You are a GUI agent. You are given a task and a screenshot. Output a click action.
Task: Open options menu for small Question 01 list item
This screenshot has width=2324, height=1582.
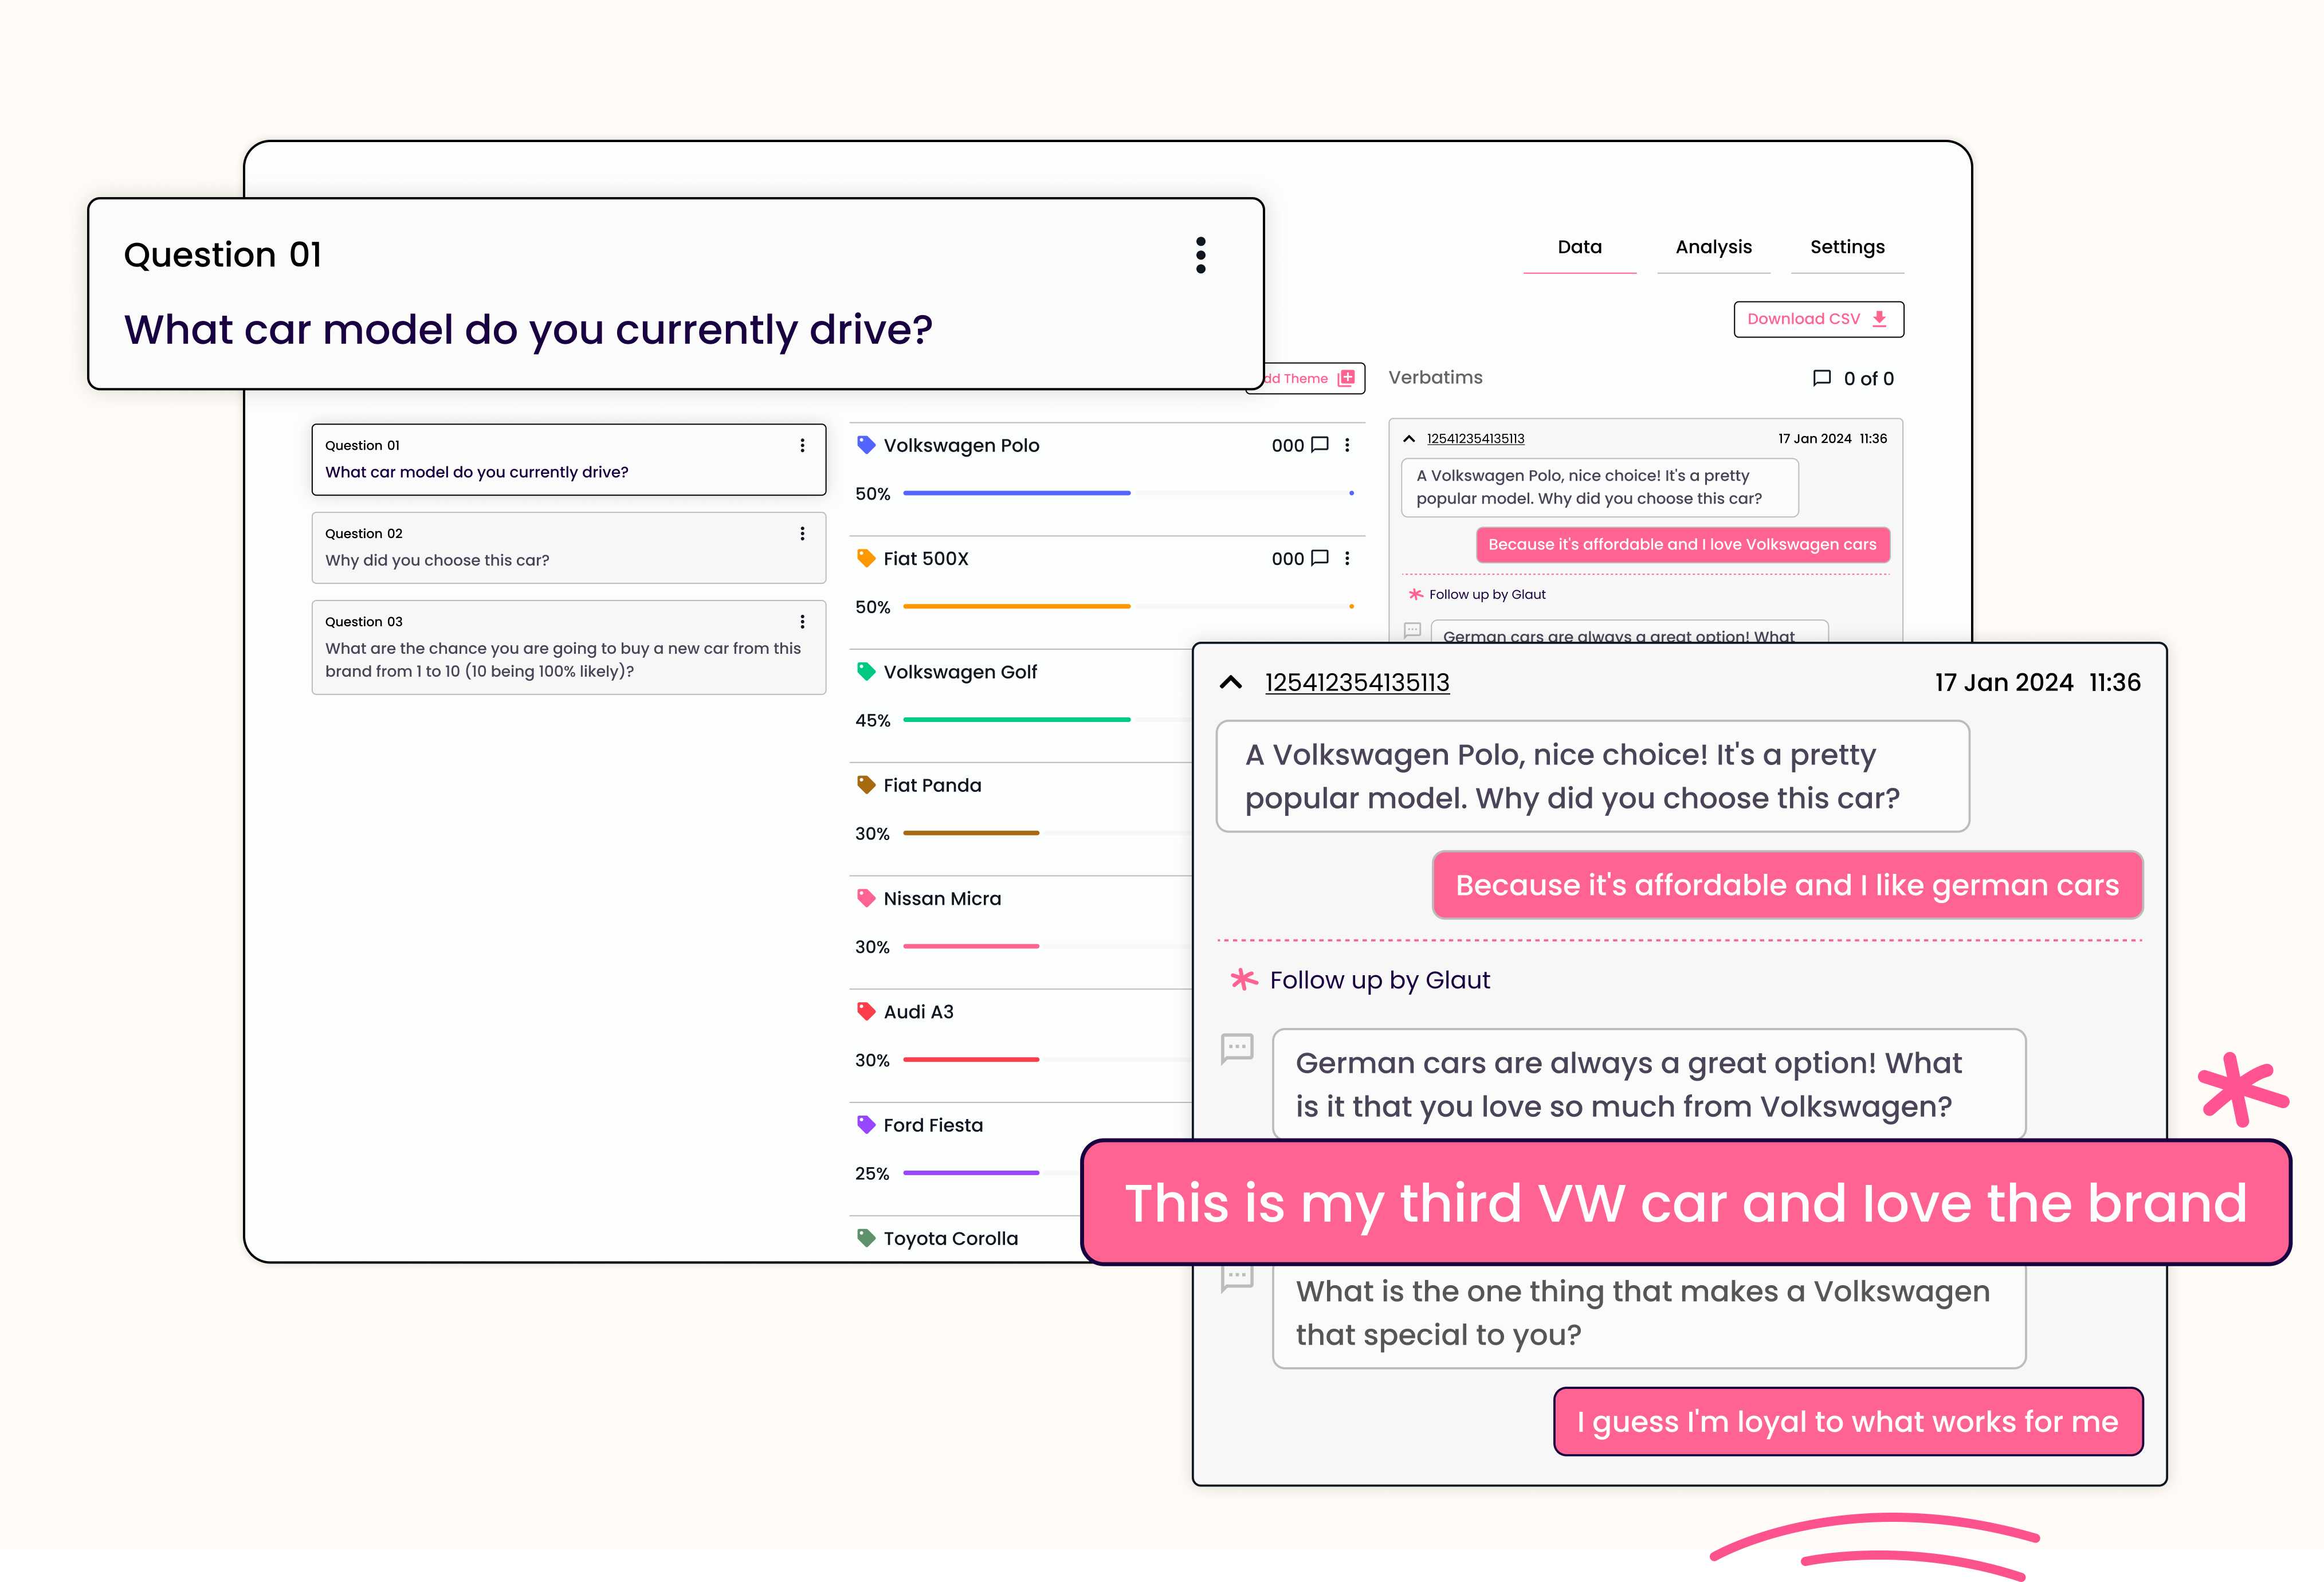tap(802, 446)
